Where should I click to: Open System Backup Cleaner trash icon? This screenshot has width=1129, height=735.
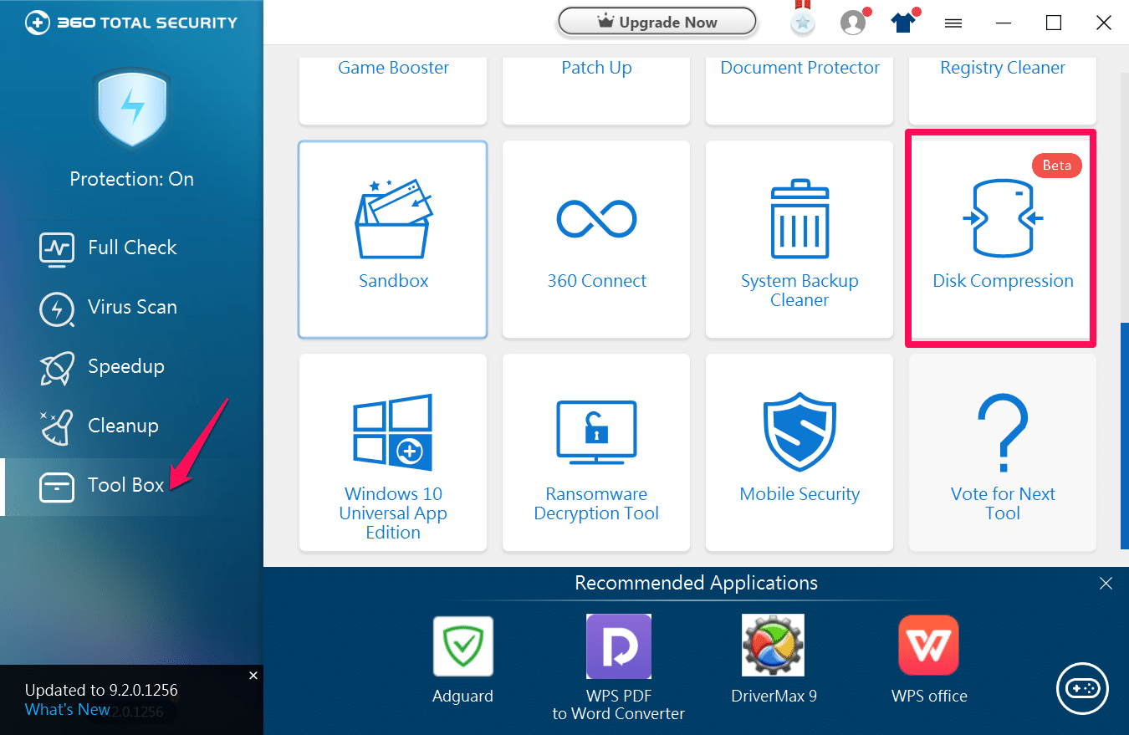click(x=799, y=217)
